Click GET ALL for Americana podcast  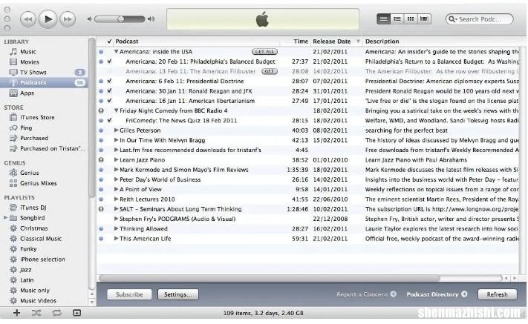pos(264,52)
